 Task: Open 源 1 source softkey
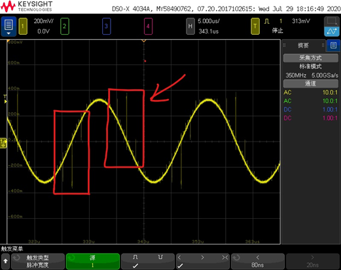coord(93,261)
